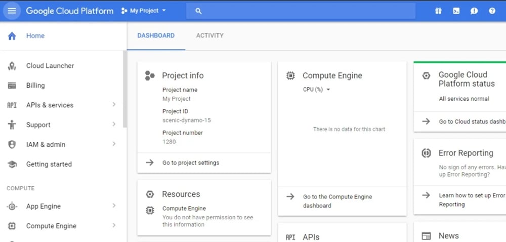Click the gift free trial icon
This screenshot has width=506, height=242.
click(x=438, y=11)
